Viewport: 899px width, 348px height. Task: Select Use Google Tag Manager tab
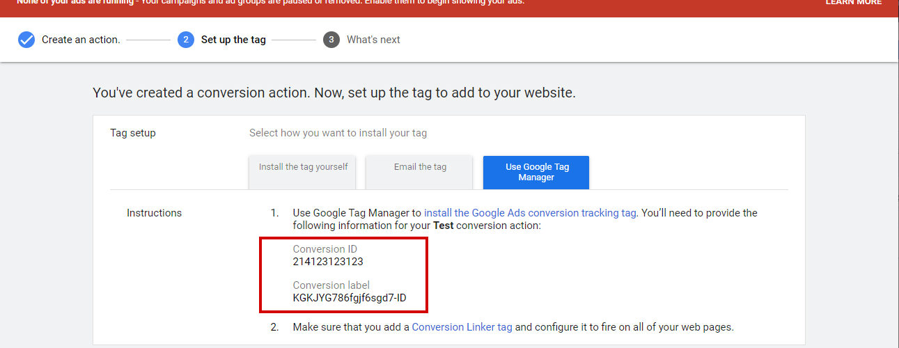tap(536, 172)
